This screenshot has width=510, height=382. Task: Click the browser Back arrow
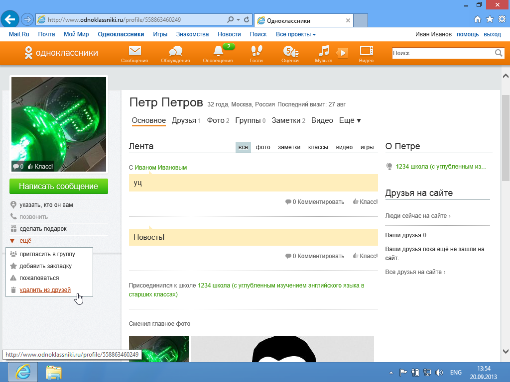pyautogui.click(x=10, y=19)
